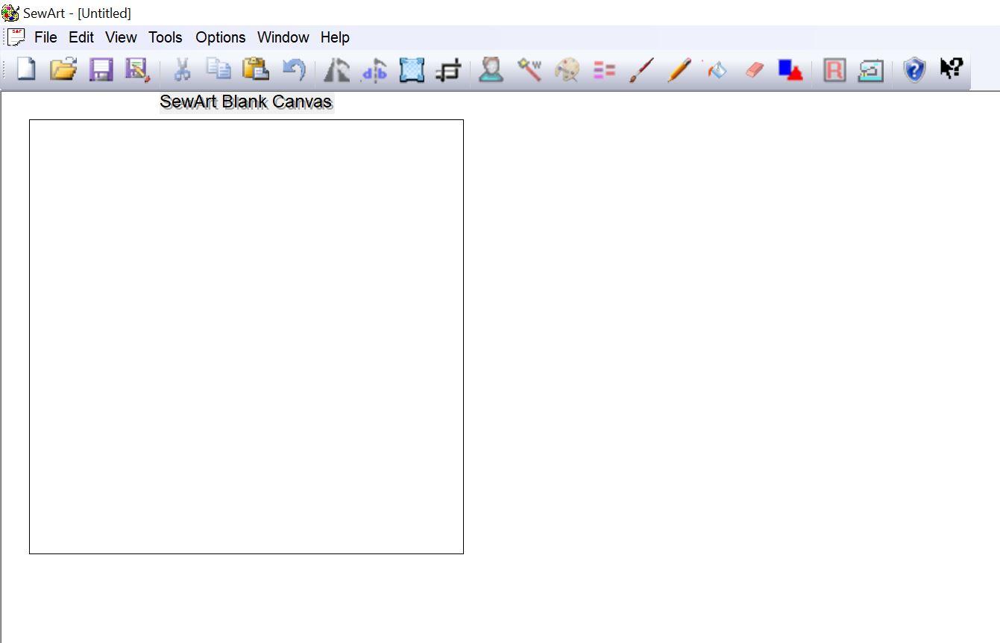Click the Save As icon
Viewport: 1000px width, 643px height.
(x=137, y=69)
